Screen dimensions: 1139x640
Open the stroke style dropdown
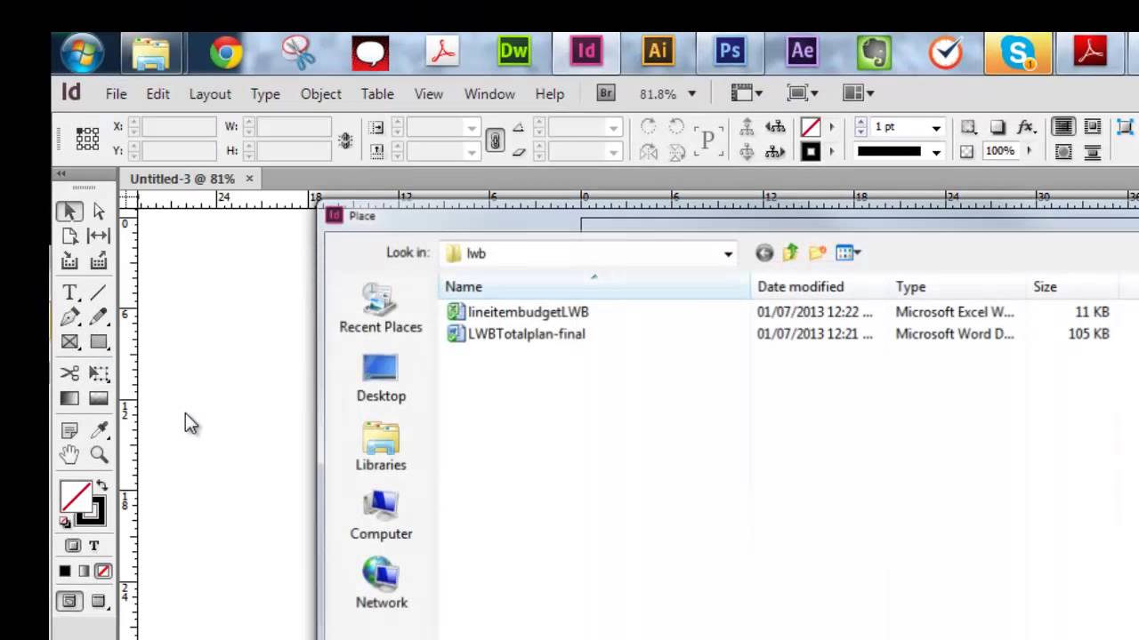pyautogui.click(x=936, y=152)
